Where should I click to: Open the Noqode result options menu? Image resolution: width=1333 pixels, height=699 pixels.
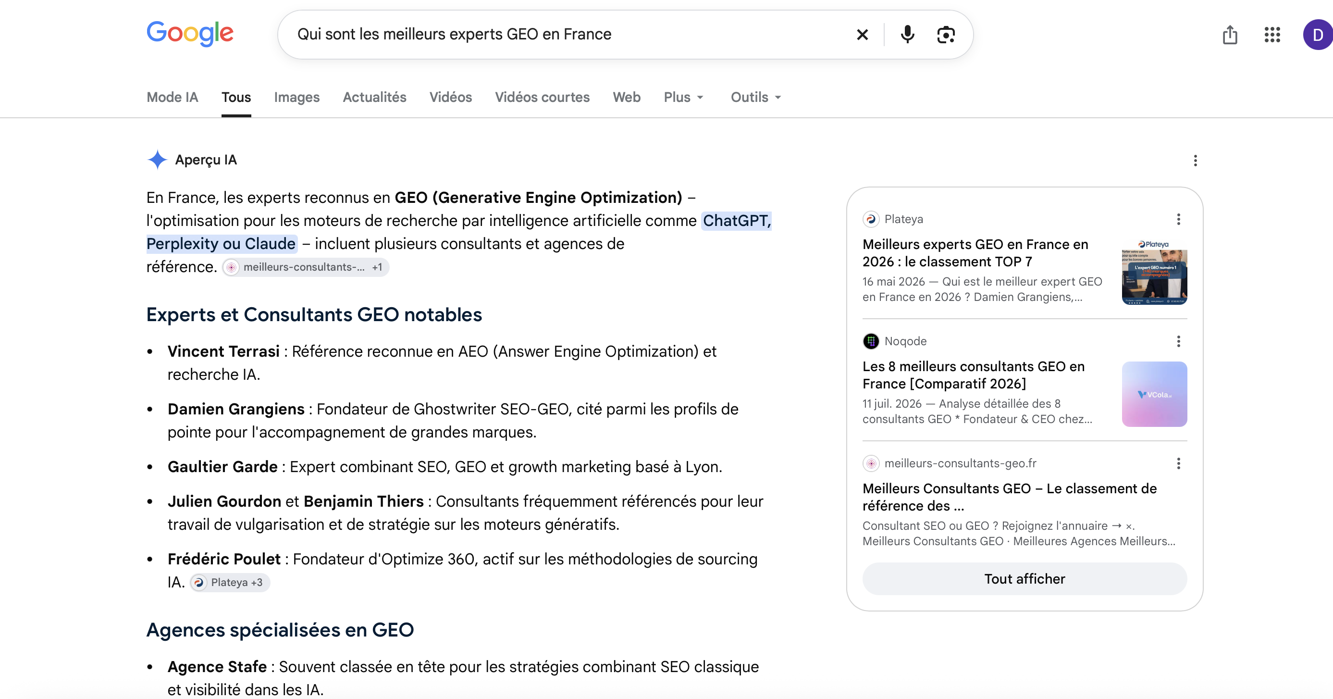(x=1178, y=341)
